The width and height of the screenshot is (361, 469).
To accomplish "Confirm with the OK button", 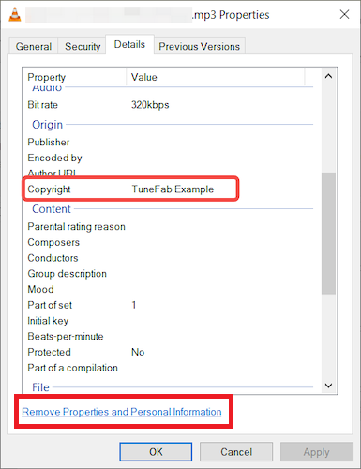I will (x=156, y=452).
